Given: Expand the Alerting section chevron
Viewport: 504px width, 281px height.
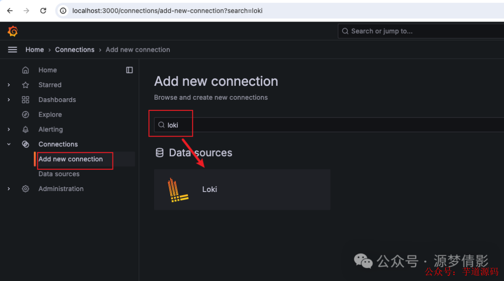Looking at the screenshot, I should point(9,130).
